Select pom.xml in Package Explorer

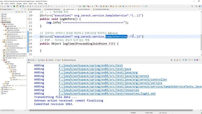8,85
